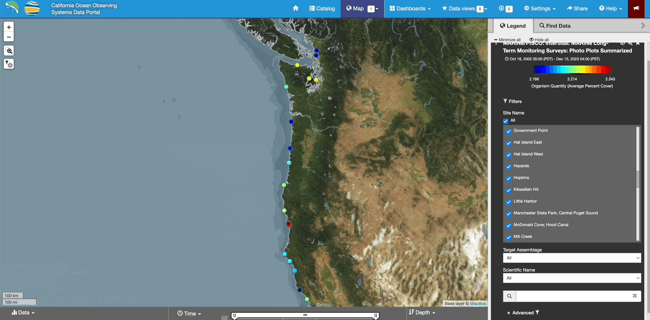
Task: Click the map zoom in plus button
Action: click(9, 27)
